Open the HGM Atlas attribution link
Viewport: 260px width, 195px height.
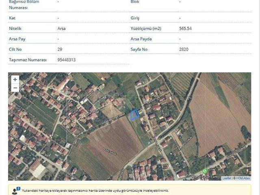coord(243,178)
